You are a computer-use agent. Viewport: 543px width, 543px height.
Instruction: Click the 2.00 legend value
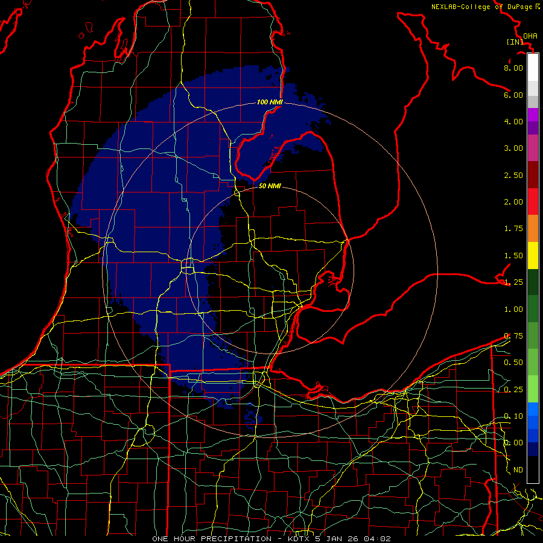click(513, 202)
